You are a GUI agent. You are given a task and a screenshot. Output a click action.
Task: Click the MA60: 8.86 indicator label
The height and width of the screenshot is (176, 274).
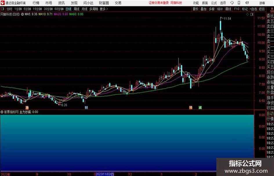point(76,14)
